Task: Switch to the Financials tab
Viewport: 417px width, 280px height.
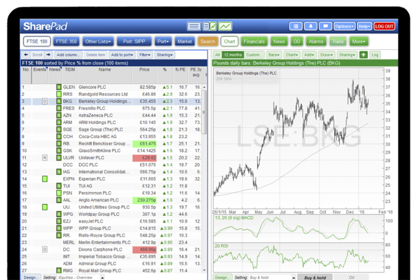Action: pyautogui.click(x=254, y=41)
